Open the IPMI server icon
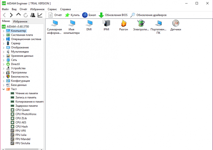213x150 pixels. pos(106,23)
